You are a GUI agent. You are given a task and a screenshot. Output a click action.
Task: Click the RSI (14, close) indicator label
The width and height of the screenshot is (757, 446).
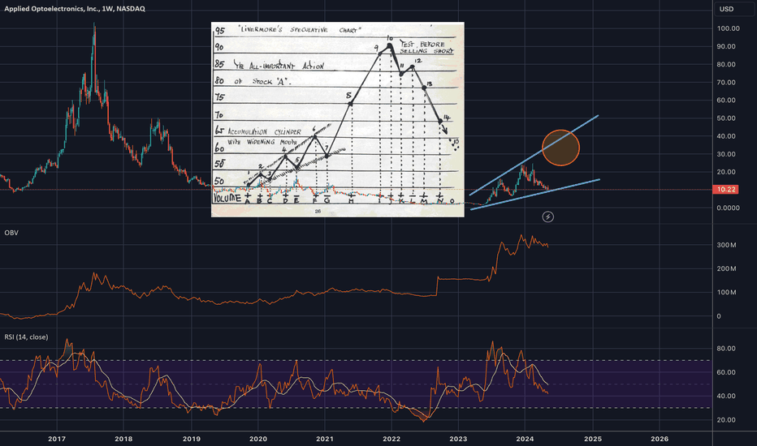point(26,337)
